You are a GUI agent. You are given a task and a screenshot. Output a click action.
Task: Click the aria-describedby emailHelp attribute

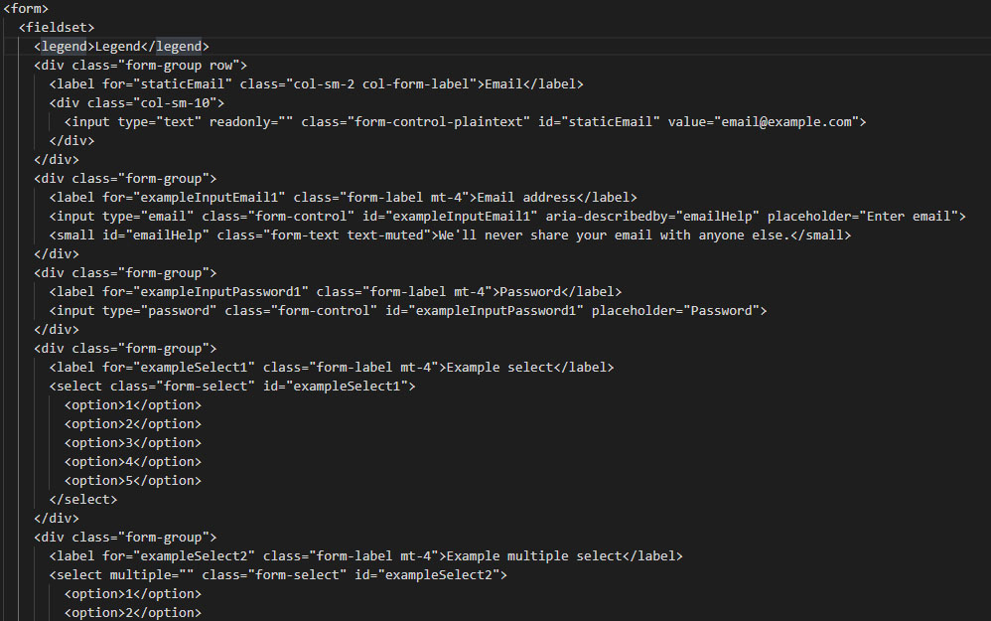click(x=652, y=217)
